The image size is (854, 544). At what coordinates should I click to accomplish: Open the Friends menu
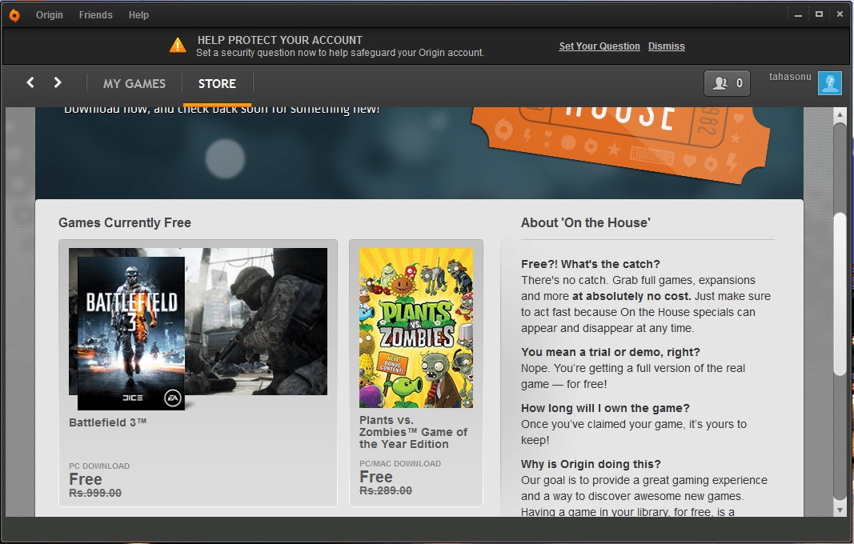[x=95, y=14]
